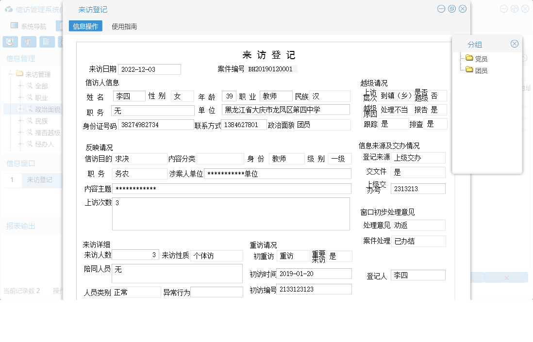Image resolution: width=533 pixels, height=342 pixels.
Task: Click the document icon in the left toolbar
Action: pyautogui.click(x=47, y=42)
